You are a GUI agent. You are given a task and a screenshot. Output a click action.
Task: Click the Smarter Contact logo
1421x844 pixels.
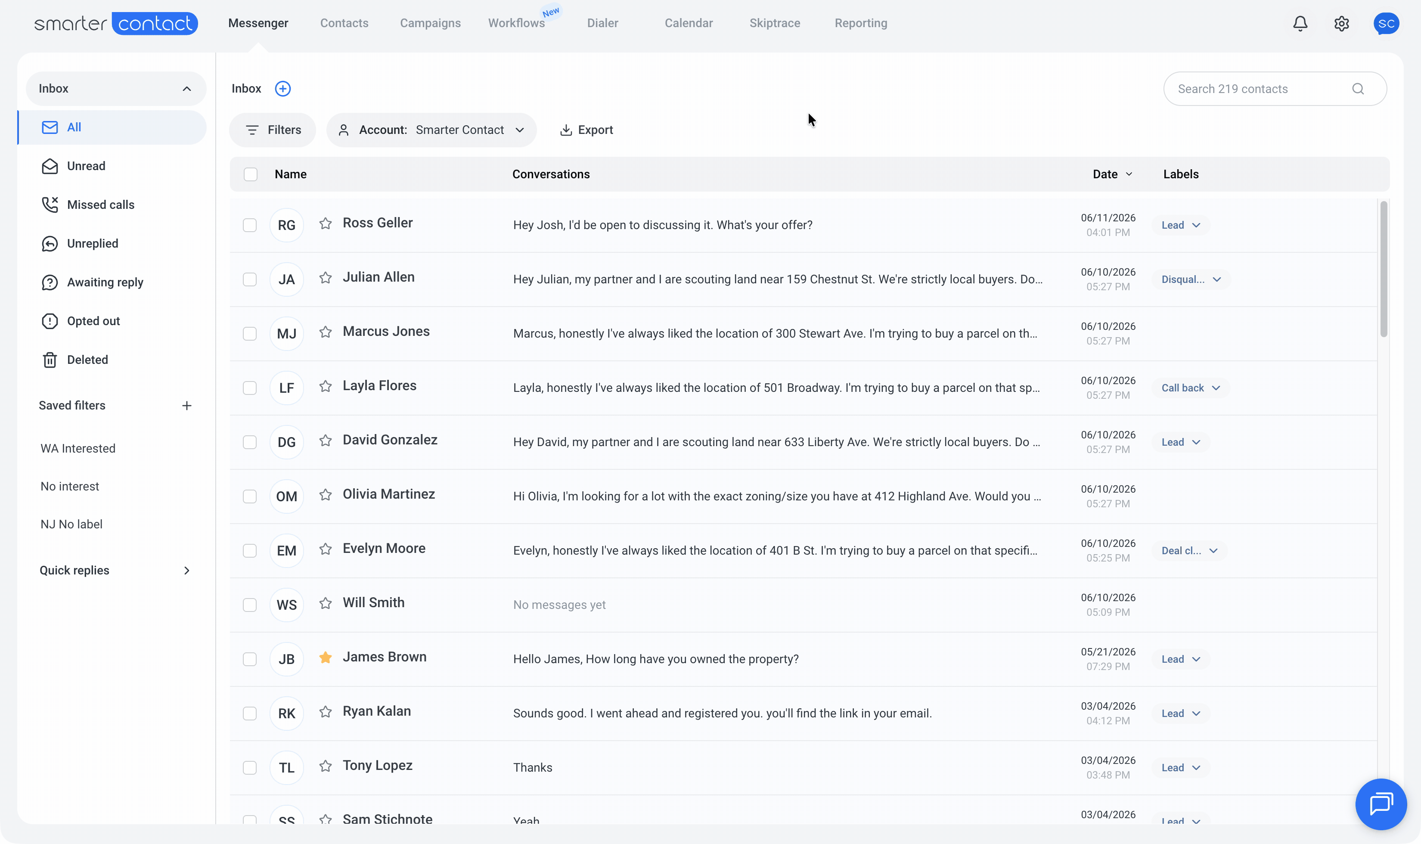pyautogui.click(x=116, y=23)
